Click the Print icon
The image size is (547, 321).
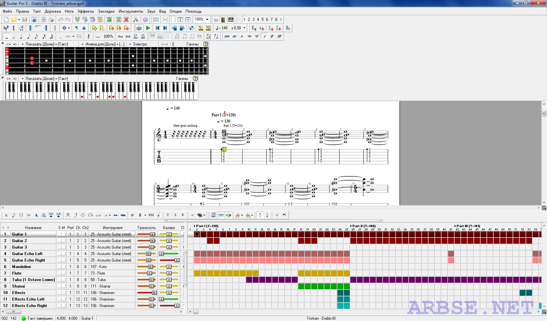click(51, 19)
